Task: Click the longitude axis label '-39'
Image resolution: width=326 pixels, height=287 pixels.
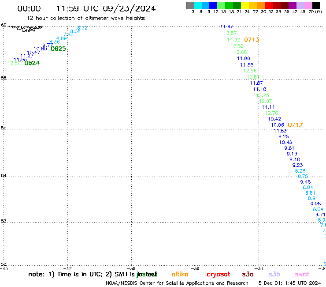Action: pyautogui.click(x=131, y=268)
